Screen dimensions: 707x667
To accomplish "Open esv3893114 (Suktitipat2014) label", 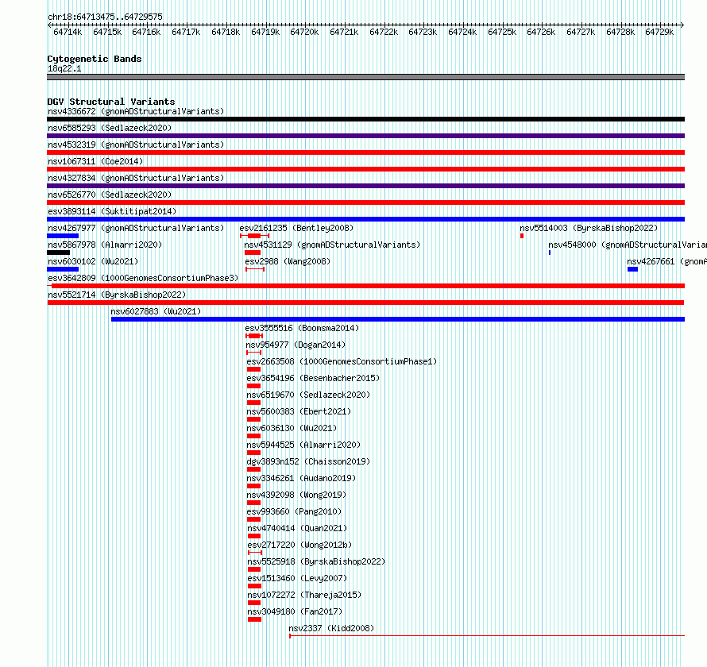I will point(112,211).
